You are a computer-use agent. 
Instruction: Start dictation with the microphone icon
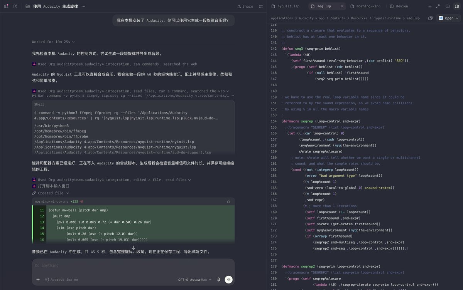pyautogui.click(x=219, y=280)
